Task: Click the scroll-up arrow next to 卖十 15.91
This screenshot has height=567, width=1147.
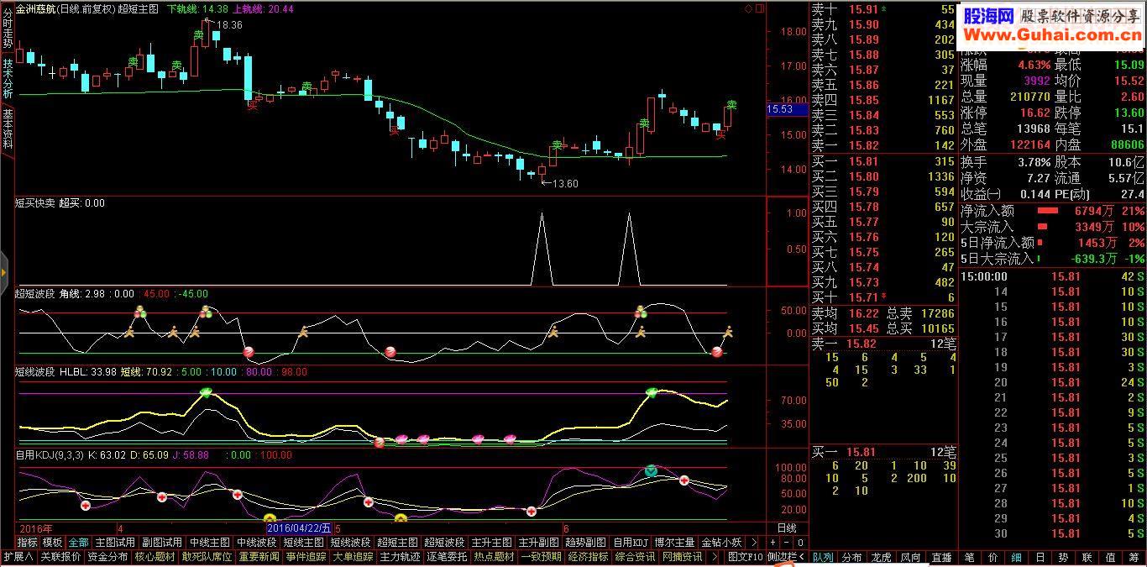Action: coord(883,9)
